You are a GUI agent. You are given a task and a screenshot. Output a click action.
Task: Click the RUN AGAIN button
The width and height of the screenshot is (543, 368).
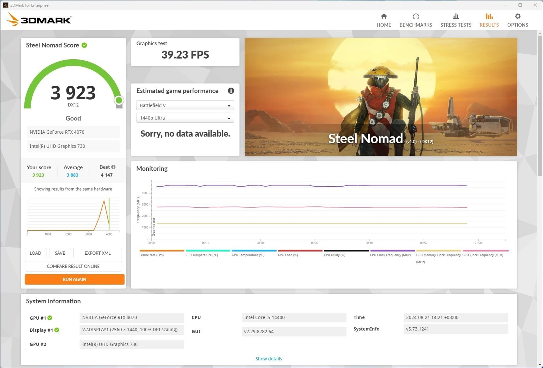[x=74, y=279]
